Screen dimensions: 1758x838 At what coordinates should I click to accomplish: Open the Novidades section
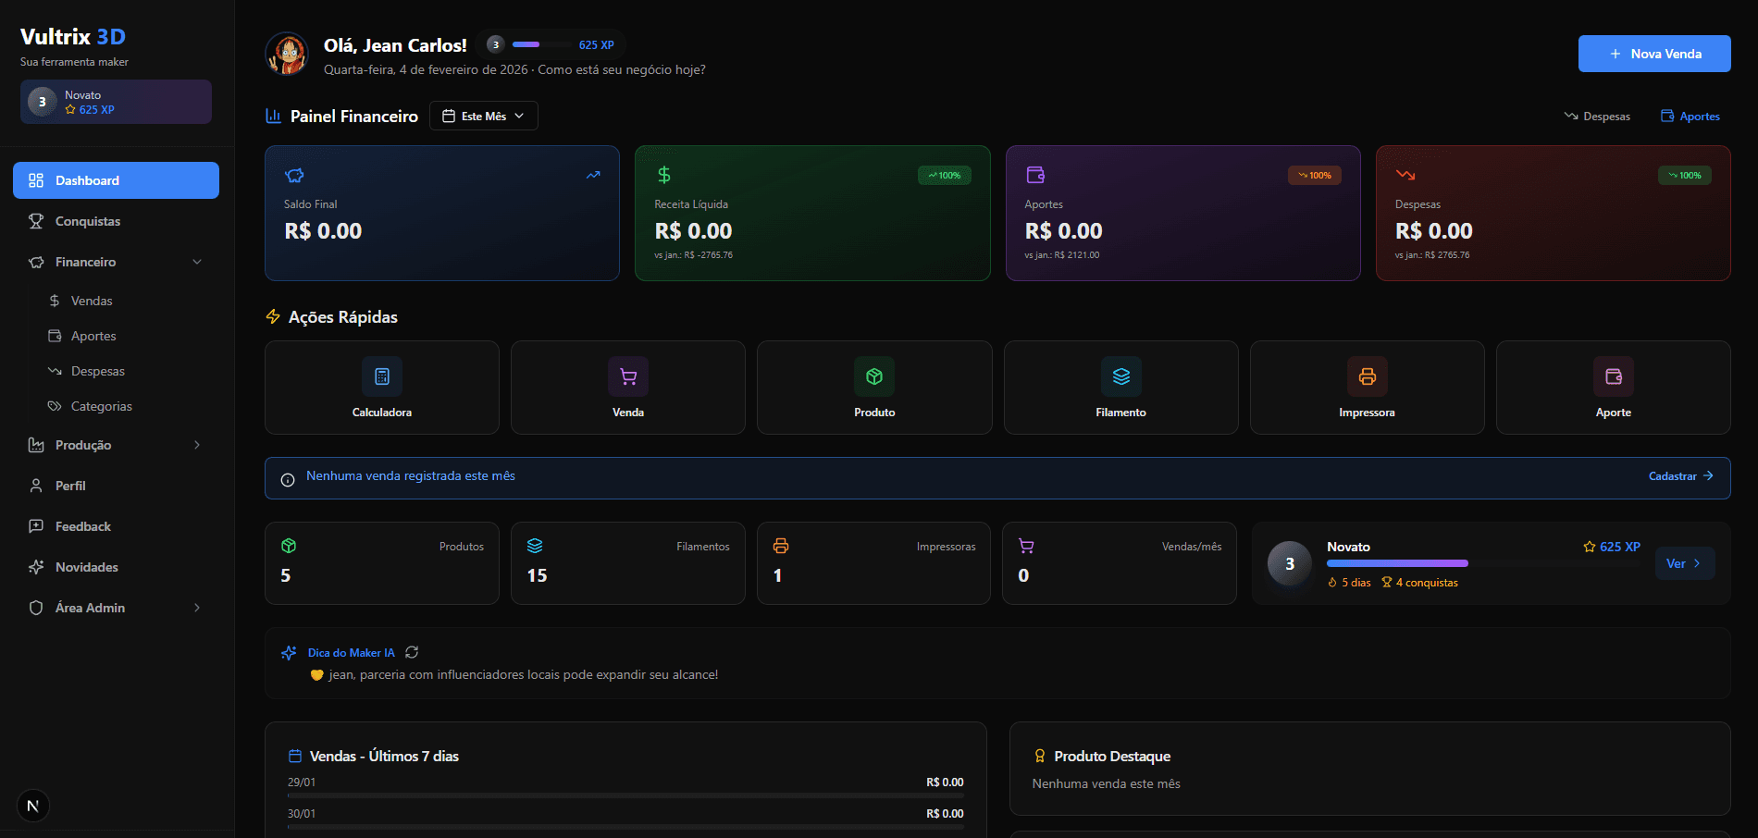(x=86, y=567)
